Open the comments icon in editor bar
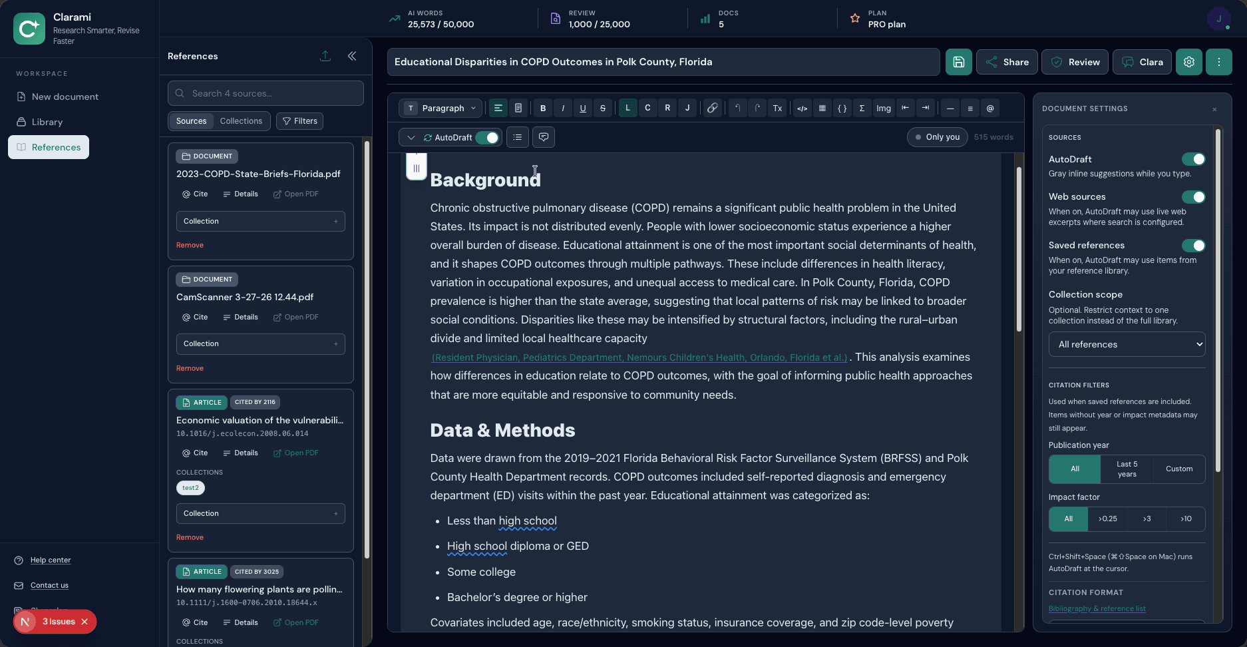The height and width of the screenshot is (647, 1247). (544, 137)
